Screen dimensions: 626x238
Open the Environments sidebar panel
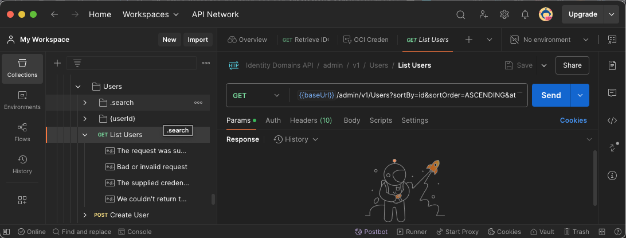tap(22, 100)
